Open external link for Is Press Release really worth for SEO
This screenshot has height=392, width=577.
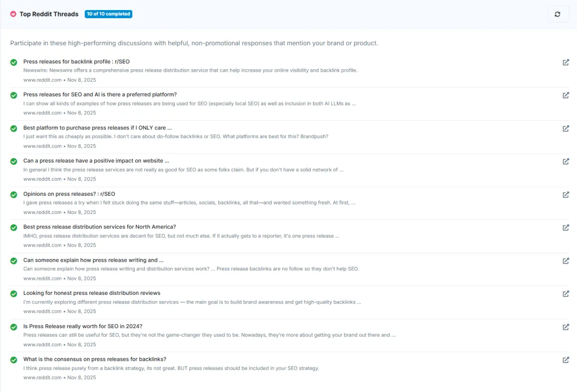(x=566, y=327)
